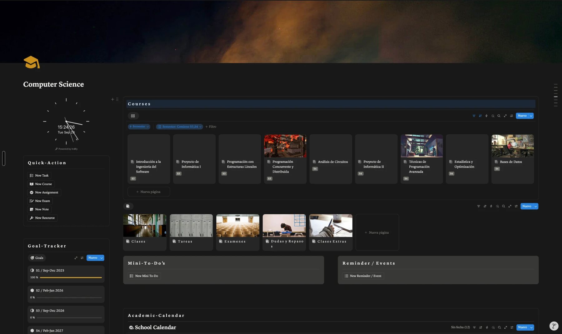Click Nueva página below the Courses cards
Image resolution: width=562 pixels, height=334 pixels.
[x=149, y=192]
